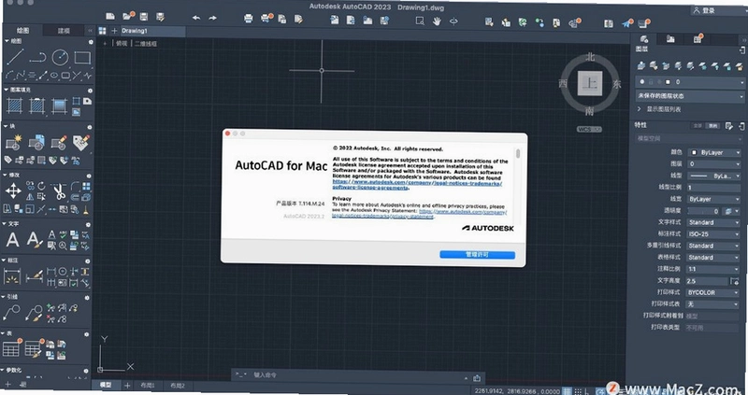
Task: Click the Linear Dimension tool
Action: coord(12,276)
